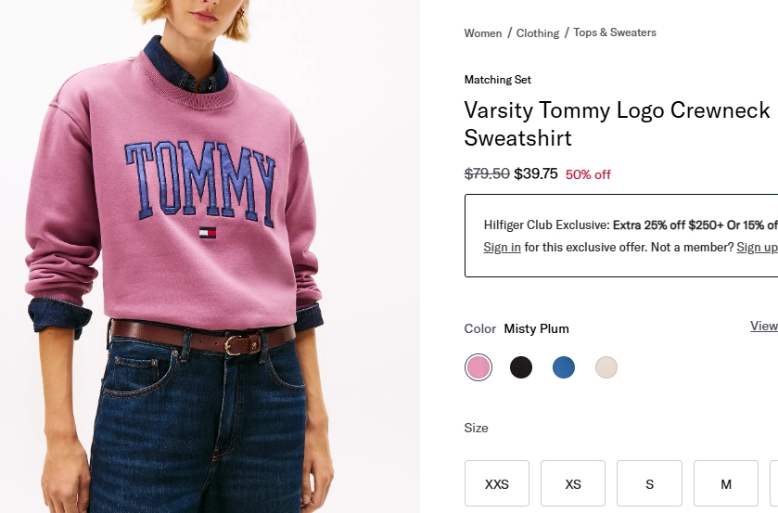Open the Women breadcrumb link
The height and width of the screenshot is (513, 778).
click(482, 33)
